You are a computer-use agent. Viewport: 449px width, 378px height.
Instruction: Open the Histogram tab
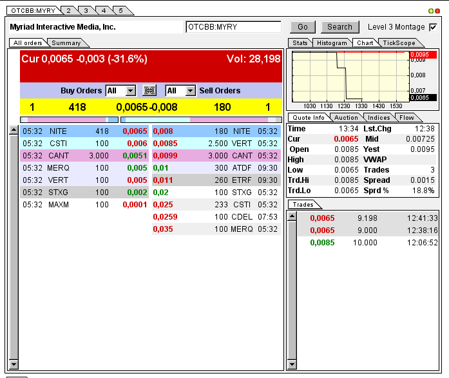(332, 43)
